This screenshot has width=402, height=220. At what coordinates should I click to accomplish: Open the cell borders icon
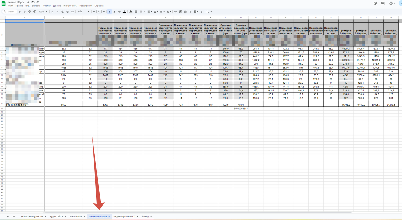[x=136, y=11]
